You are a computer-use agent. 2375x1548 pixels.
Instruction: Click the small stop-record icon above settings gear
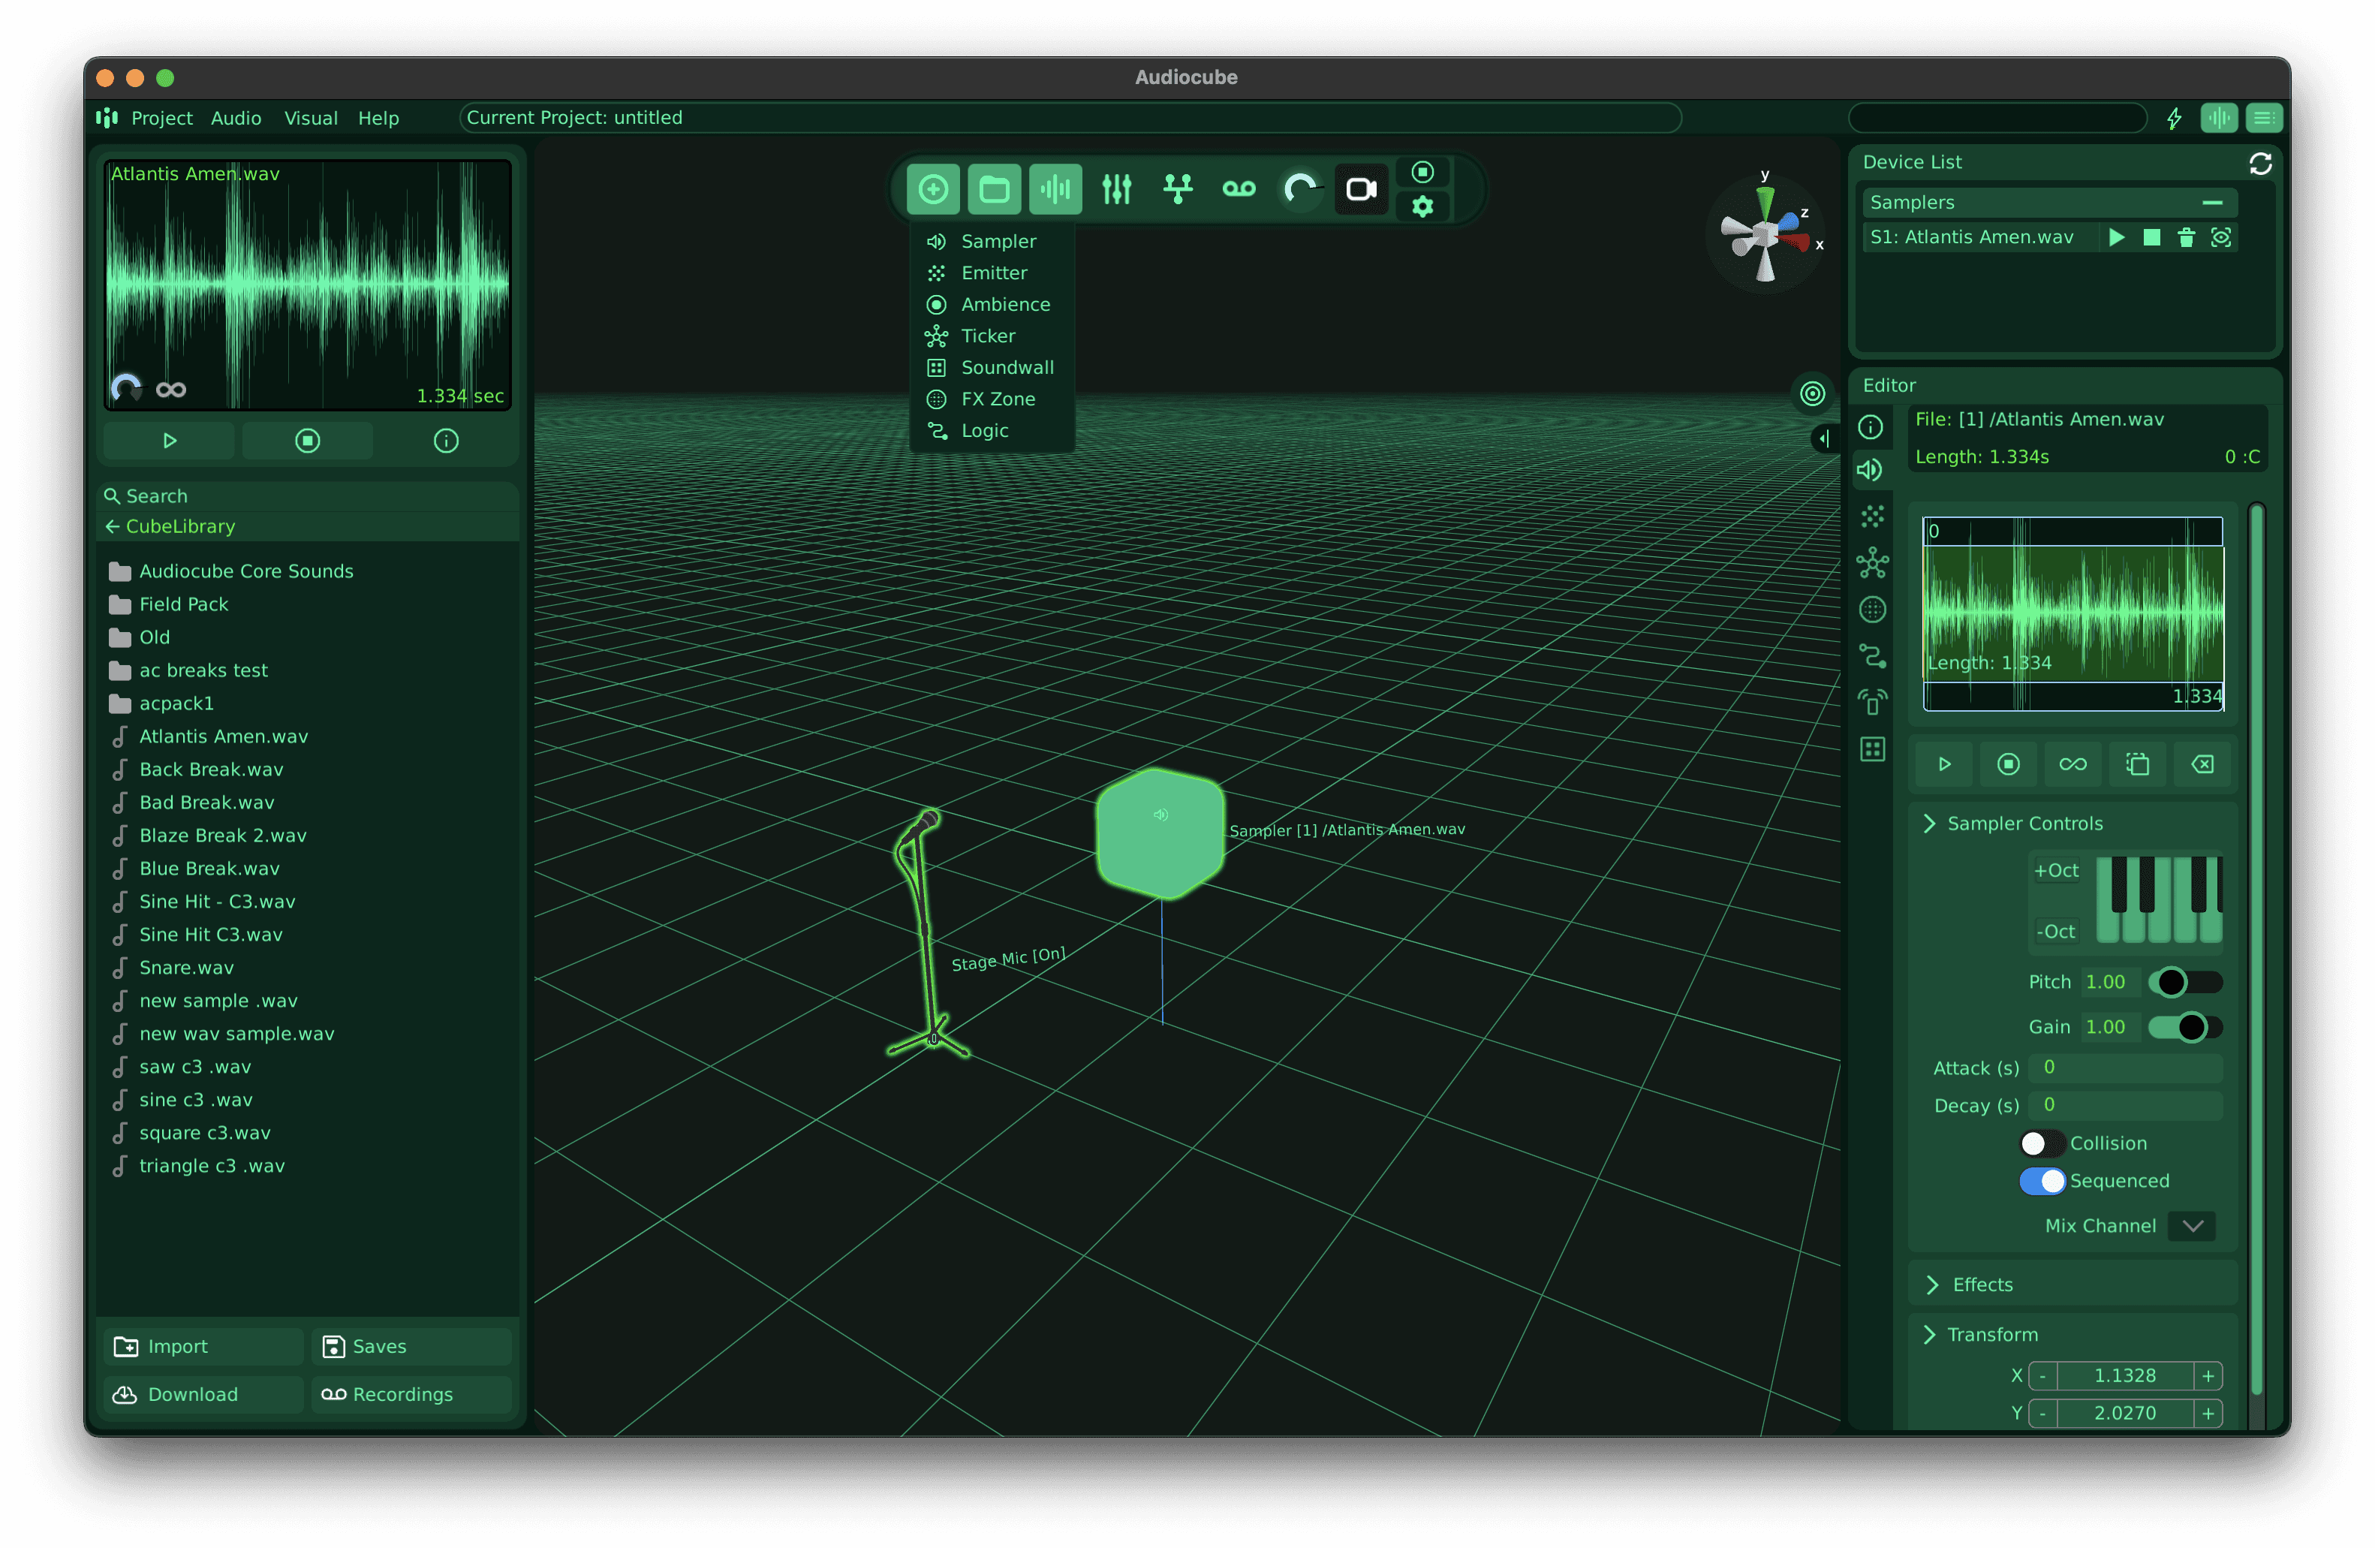pos(1423,173)
